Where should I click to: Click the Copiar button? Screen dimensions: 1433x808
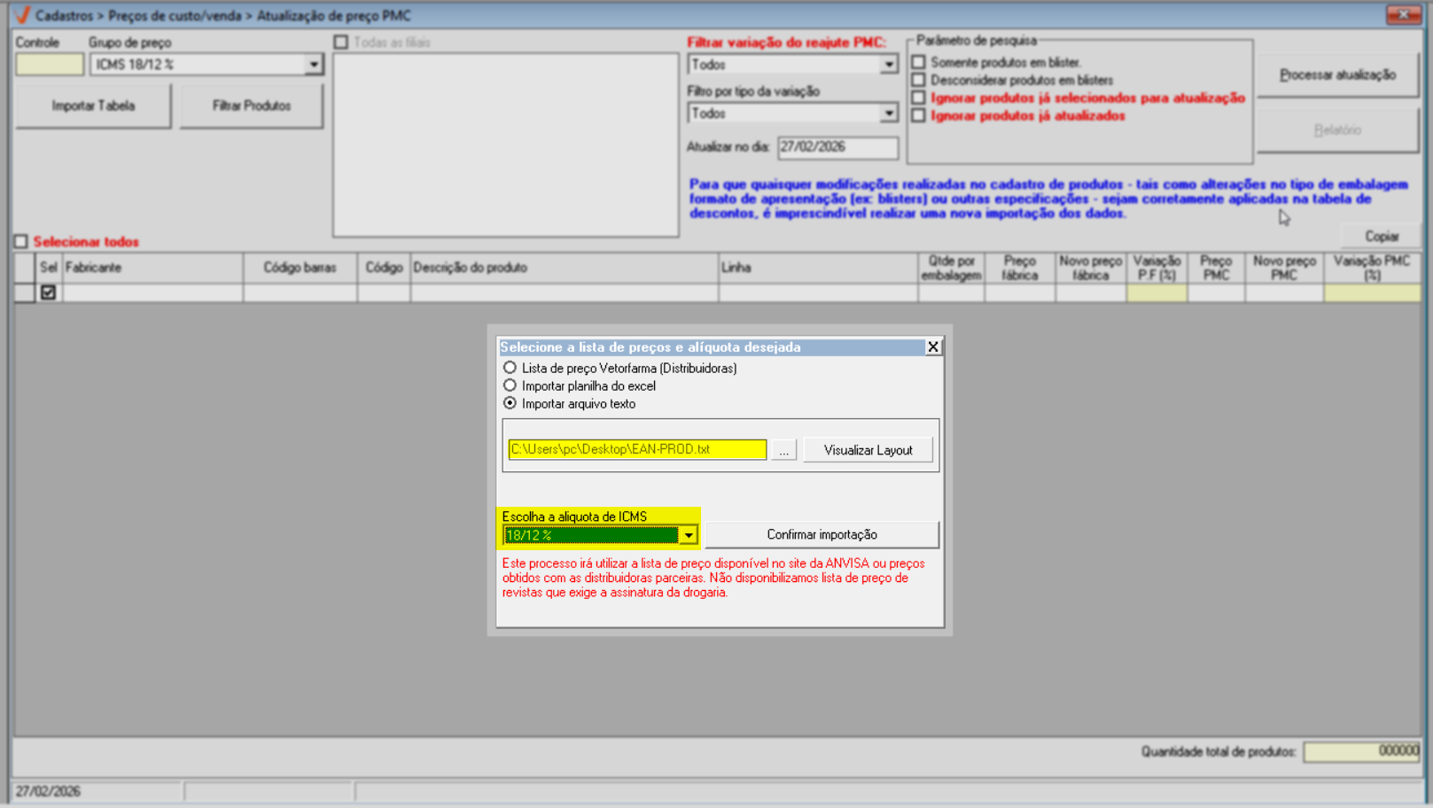point(1382,237)
